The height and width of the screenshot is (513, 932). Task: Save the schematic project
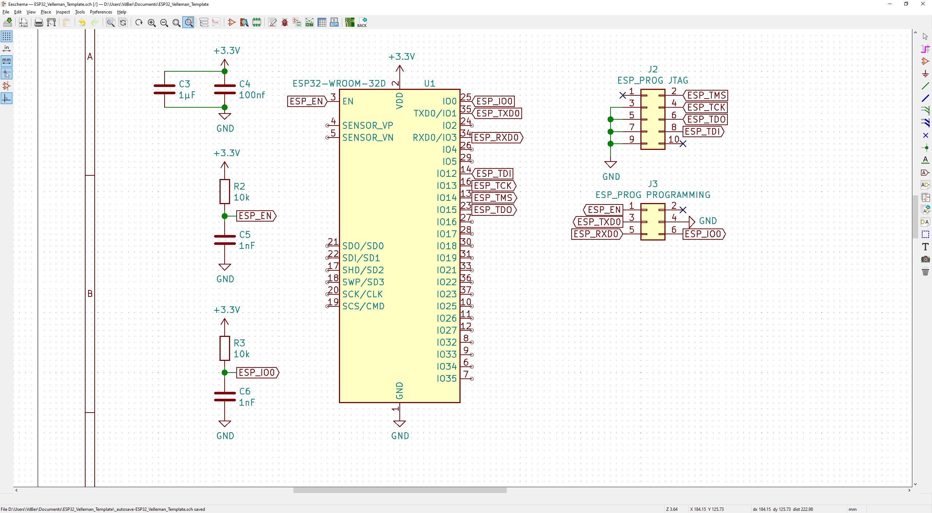coord(8,23)
